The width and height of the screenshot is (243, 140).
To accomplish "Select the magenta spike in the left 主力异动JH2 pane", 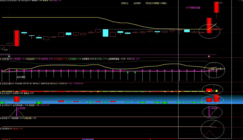I will (x=17, y=112).
